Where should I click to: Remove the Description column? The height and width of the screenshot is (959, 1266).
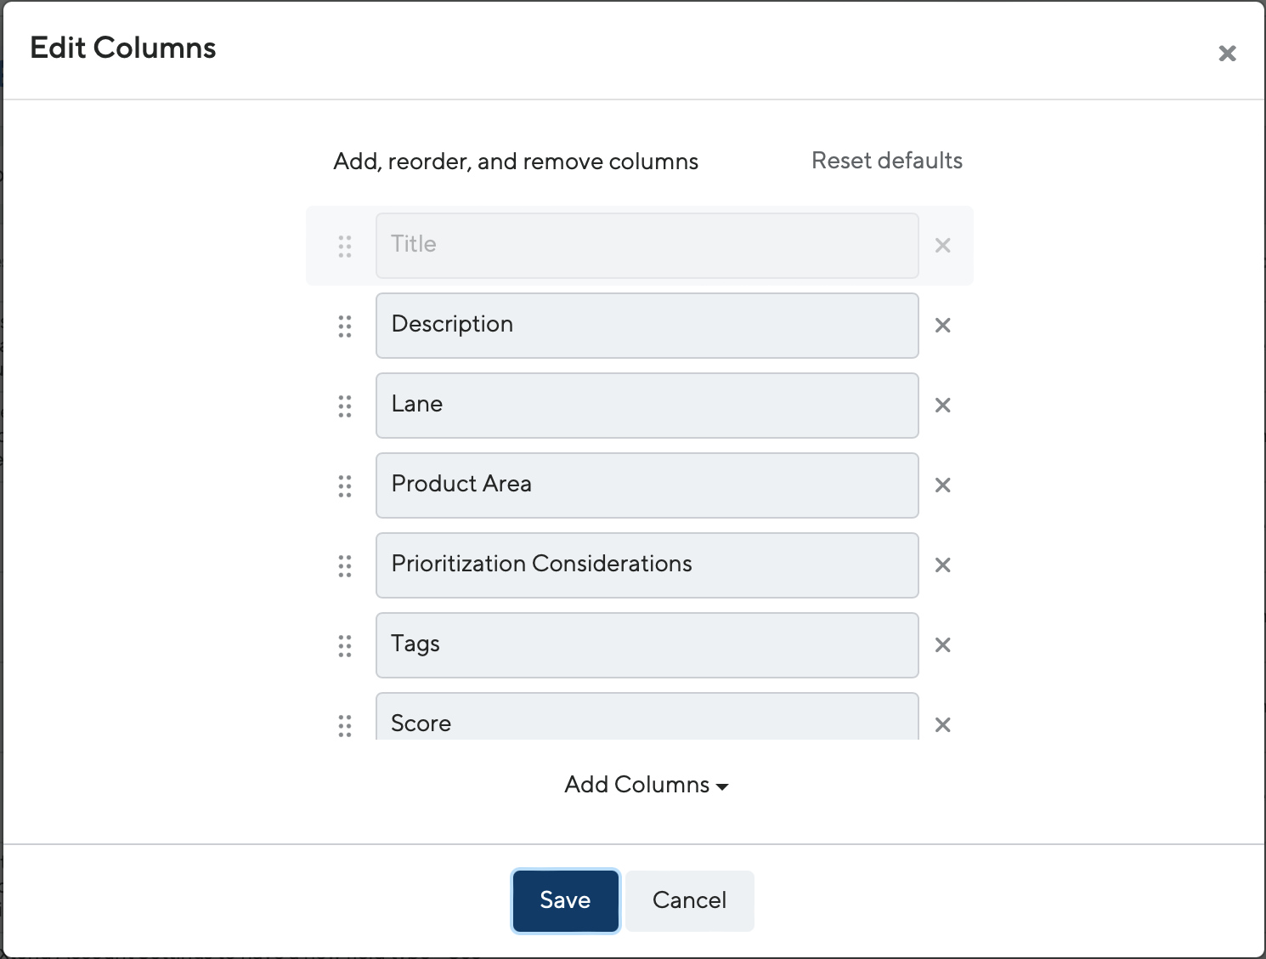942,326
